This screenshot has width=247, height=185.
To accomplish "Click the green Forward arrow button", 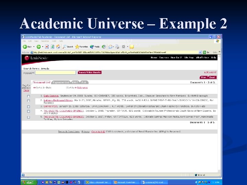I will [38, 47].
